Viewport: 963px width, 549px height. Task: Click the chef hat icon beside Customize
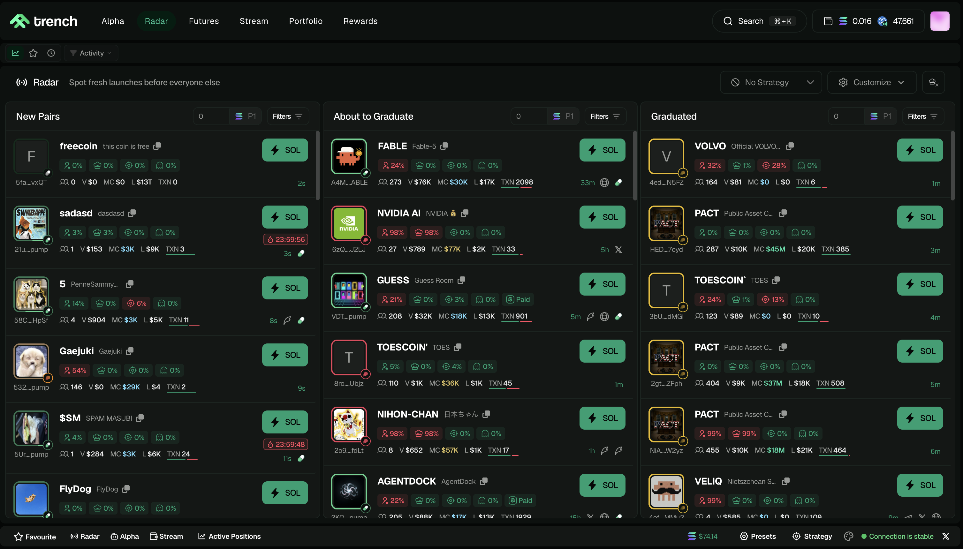[x=933, y=82]
